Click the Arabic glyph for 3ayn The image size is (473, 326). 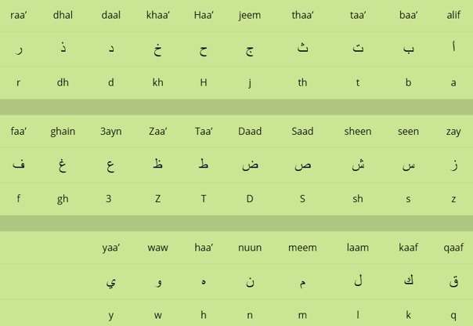point(110,165)
